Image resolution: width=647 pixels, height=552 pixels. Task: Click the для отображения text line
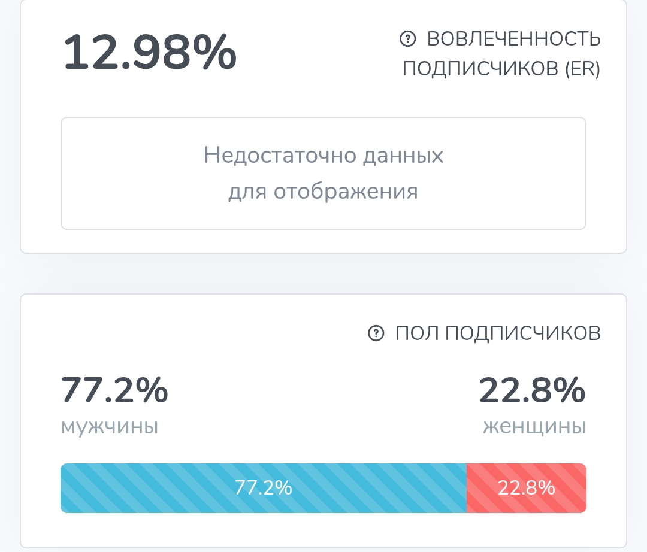(x=323, y=191)
